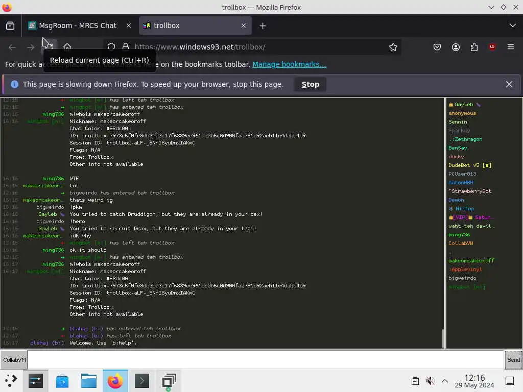The height and width of the screenshot is (392, 523).
Task: Select the trollbox tab
Action: (x=195, y=26)
